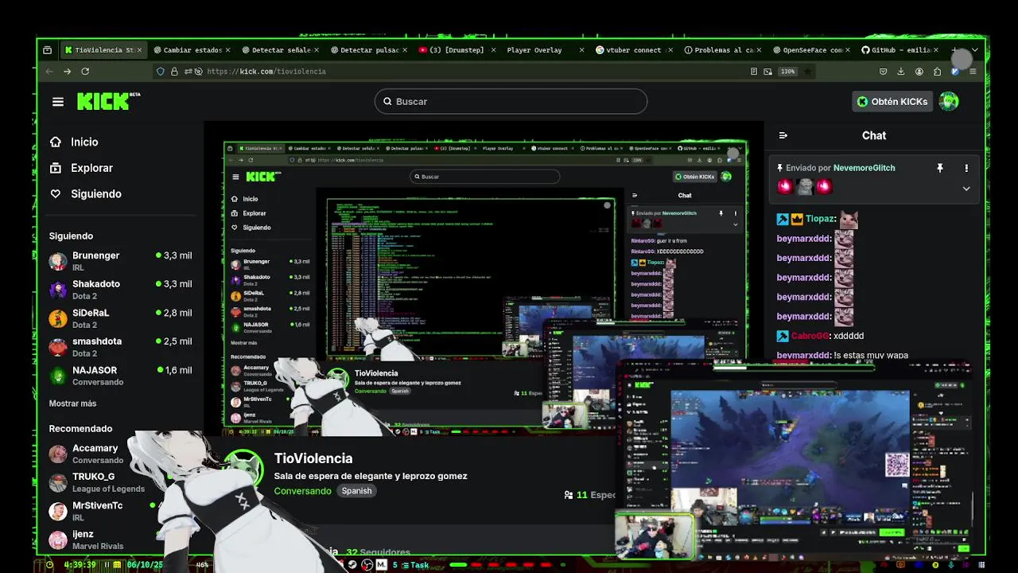Toggle reader view in address bar
Screen dimensions: 1018x573
pos(754,72)
